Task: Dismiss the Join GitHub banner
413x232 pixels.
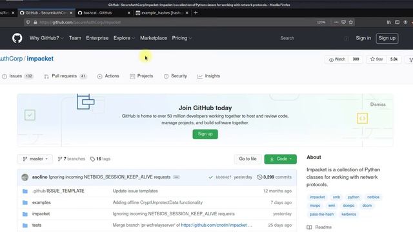Action: [x=378, y=104]
